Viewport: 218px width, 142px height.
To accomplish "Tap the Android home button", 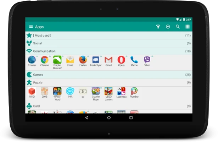I will click(109, 118).
